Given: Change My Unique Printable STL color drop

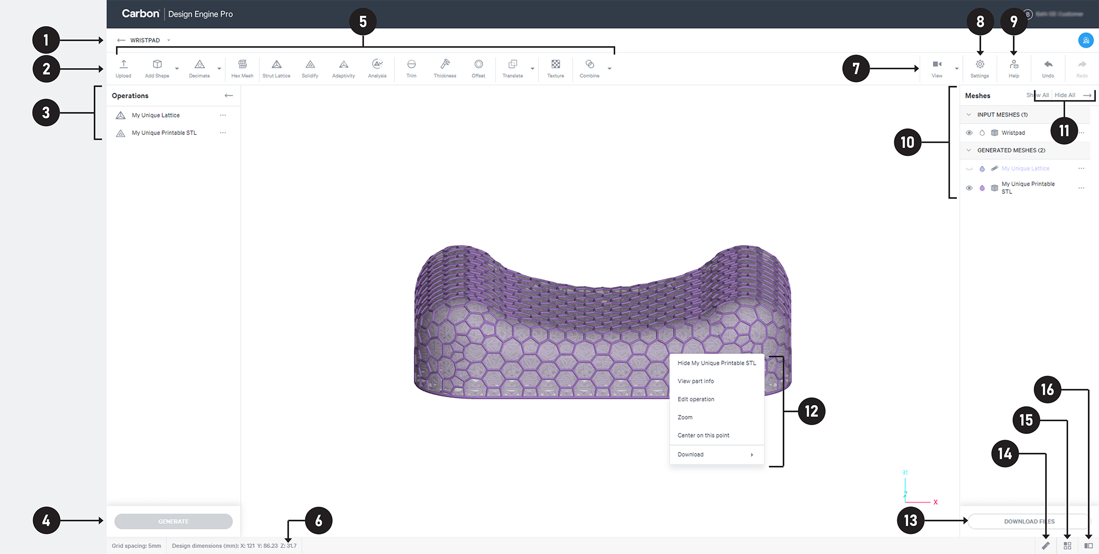Looking at the screenshot, I should tap(982, 188).
